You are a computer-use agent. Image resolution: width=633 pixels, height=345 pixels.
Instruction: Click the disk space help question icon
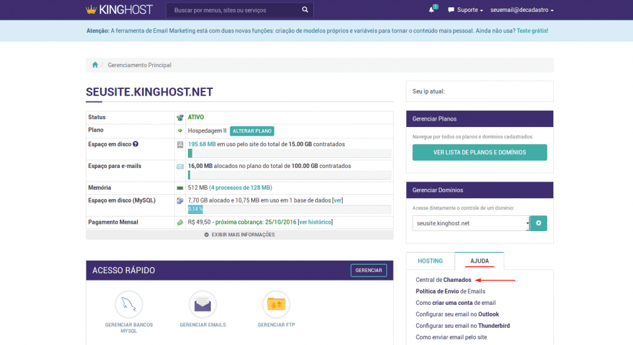[136, 144]
